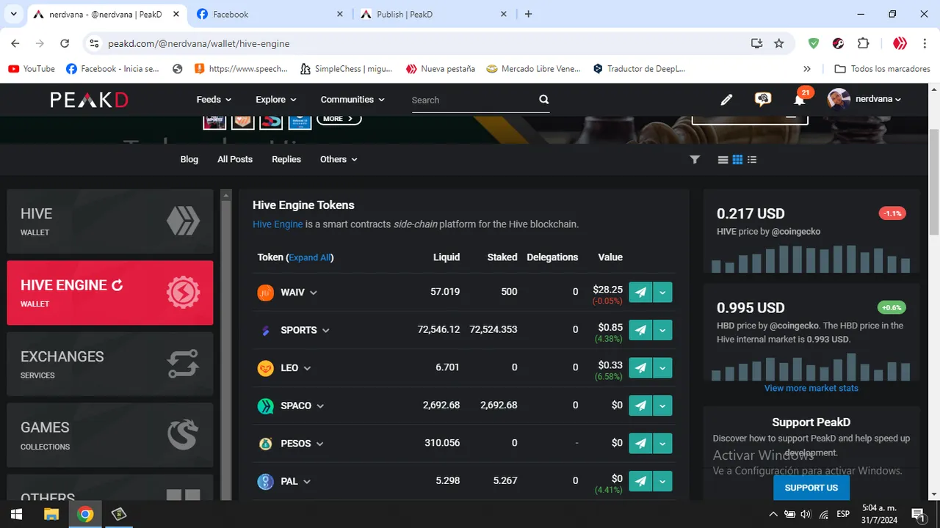The image size is (940, 528).
Task: Expand SPORTS token details chevron
Action: pos(326,331)
